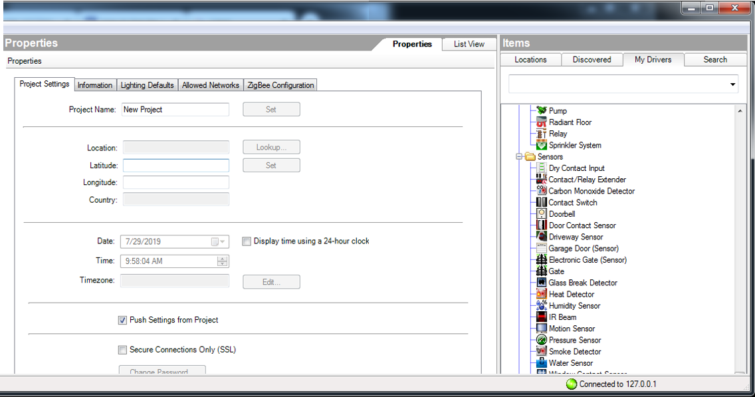Select the Humidity Sensor icon

542,306
